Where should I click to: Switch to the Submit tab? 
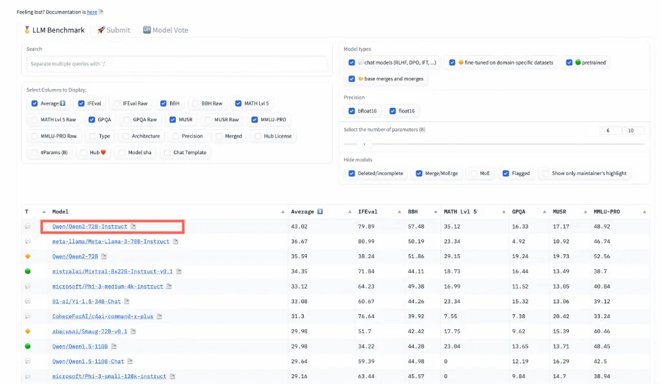click(114, 30)
